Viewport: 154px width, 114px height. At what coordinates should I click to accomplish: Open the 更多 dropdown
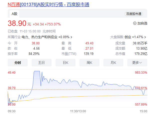pos(137,63)
